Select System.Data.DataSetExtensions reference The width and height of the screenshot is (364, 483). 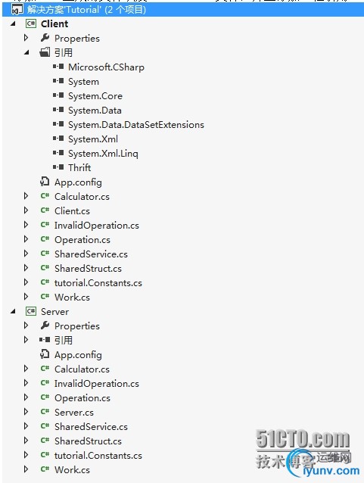[136, 124]
